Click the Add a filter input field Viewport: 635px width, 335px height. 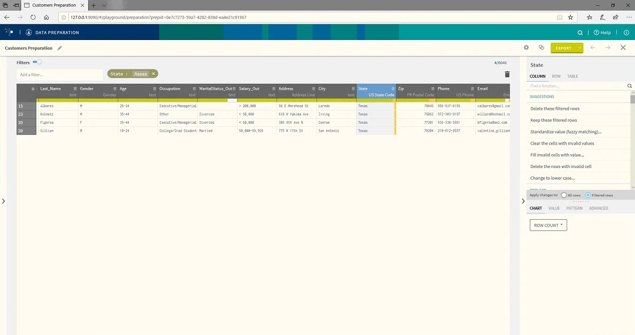[60, 75]
